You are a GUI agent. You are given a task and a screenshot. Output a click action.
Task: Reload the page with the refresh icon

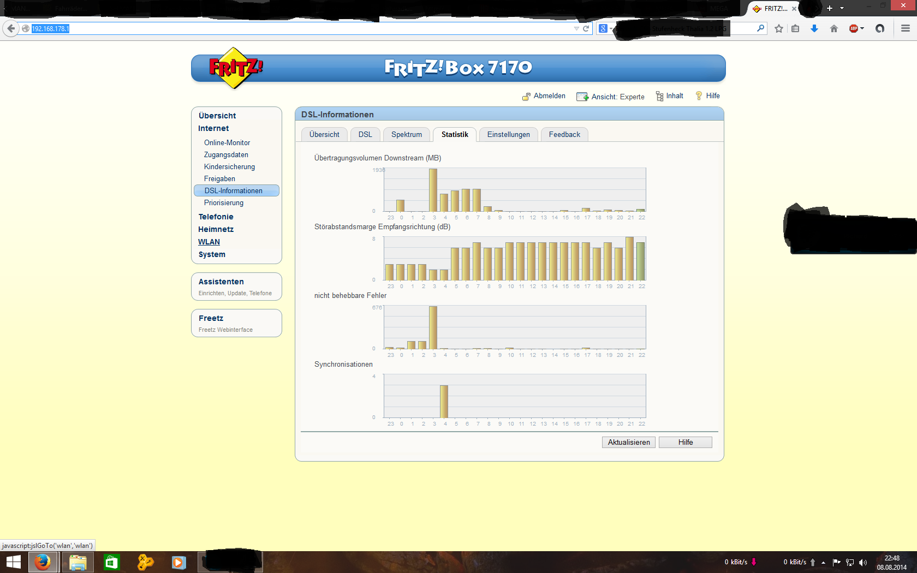pos(586,28)
